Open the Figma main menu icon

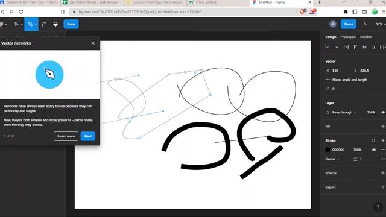[2, 24]
